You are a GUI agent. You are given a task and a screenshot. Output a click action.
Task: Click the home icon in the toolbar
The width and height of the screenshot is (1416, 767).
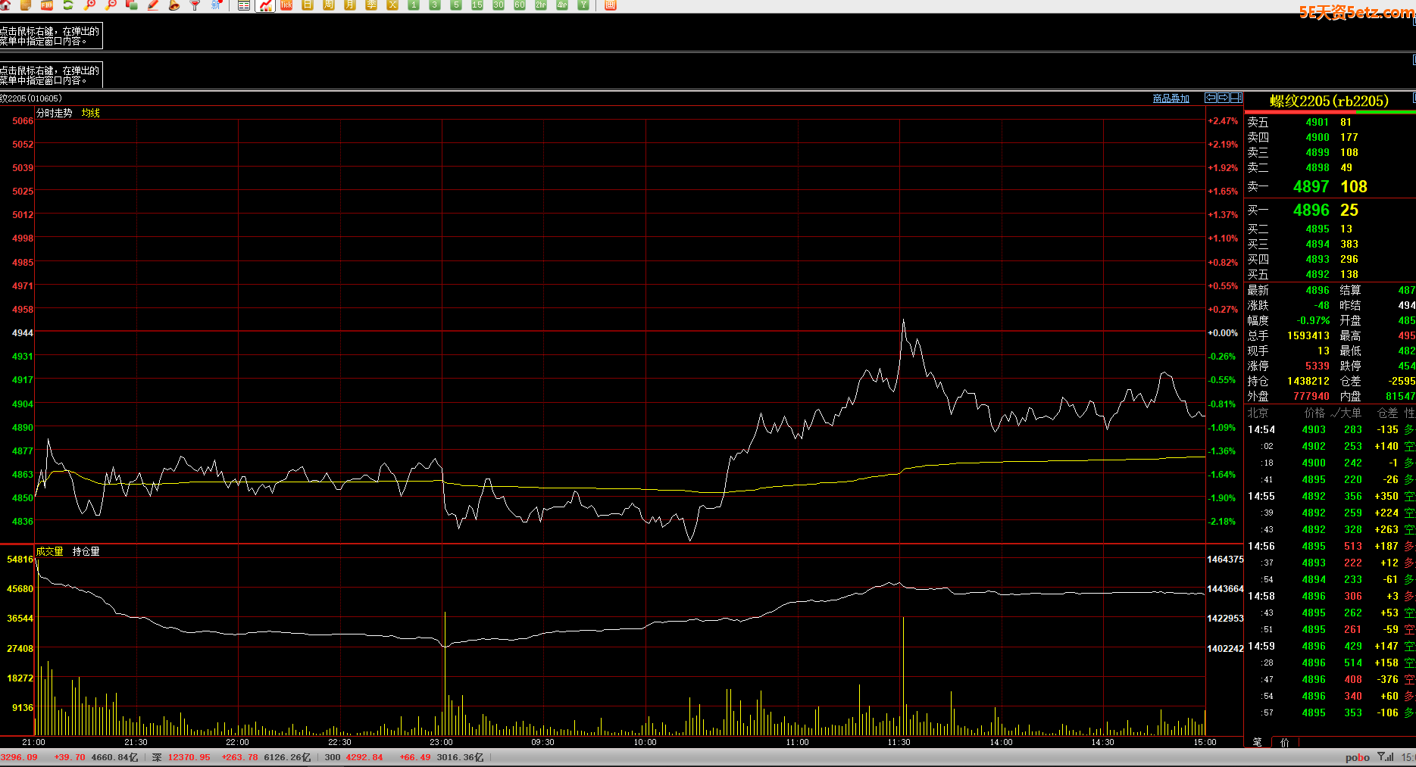pos(5,5)
